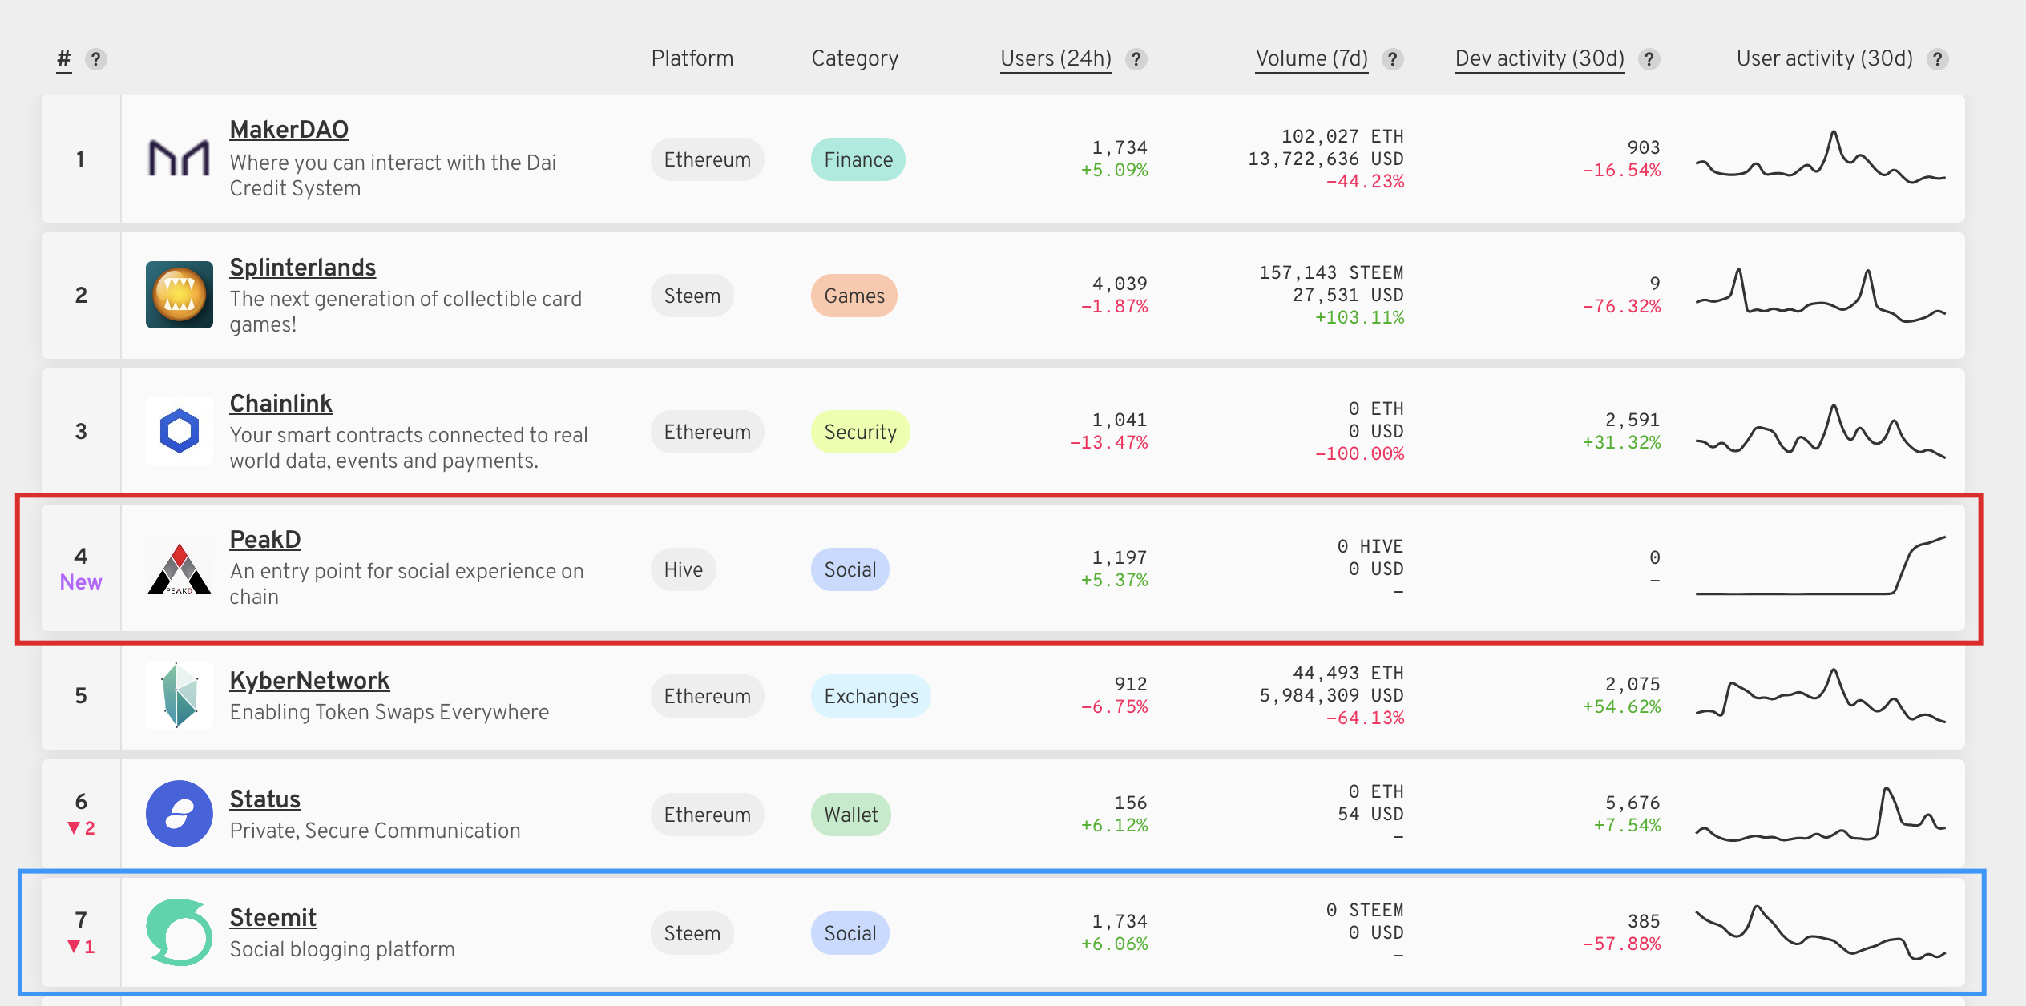The height and width of the screenshot is (1006, 2026).
Task: Click Steem platform tag in Steemit row
Action: pos(692,933)
